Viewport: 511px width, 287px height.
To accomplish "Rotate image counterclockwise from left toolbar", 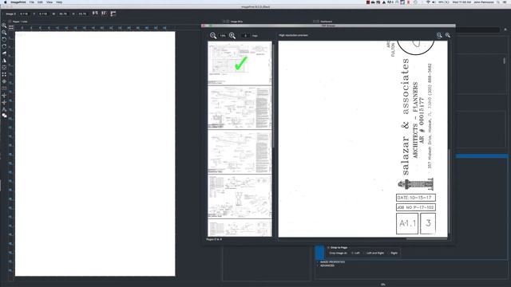I will [4, 39].
